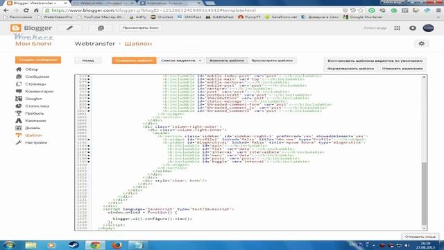This screenshot has height=250, width=444.
Task: Click the profile avatar in header
Action: click(428, 28)
